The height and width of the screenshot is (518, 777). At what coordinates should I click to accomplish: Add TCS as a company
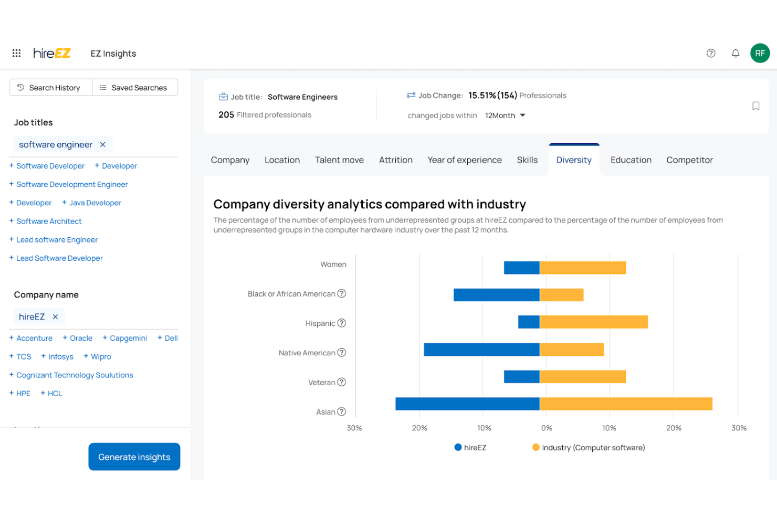(x=20, y=356)
